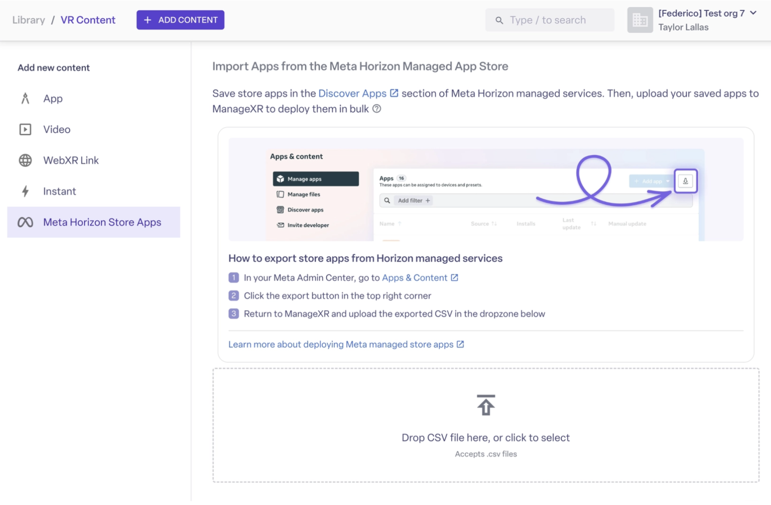Select the Video content type
Image resolution: width=771 pixels, height=505 pixels.
point(94,129)
